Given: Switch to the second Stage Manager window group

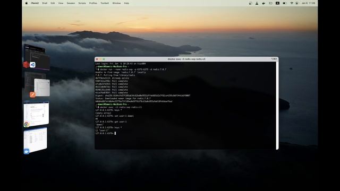Looking at the screenshot, I should pyautogui.click(x=37, y=84).
